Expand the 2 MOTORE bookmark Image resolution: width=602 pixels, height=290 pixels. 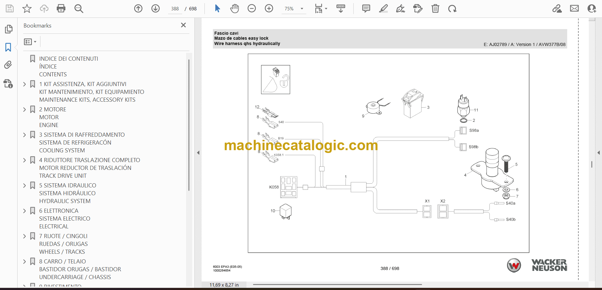25,109
